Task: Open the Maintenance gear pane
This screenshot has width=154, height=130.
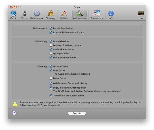Action: tap(36, 15)
